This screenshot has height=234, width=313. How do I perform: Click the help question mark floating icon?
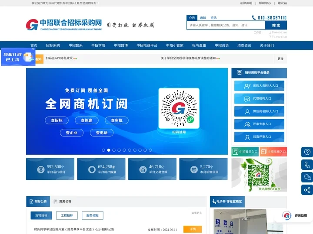coord(307,152)
